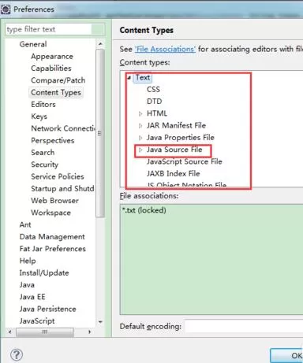Click the horizontal scrollbar thumb of the tree
Image resolution: width=303 pixels, height=363 pixels.
pyautogui.click(x=45, y=332)
